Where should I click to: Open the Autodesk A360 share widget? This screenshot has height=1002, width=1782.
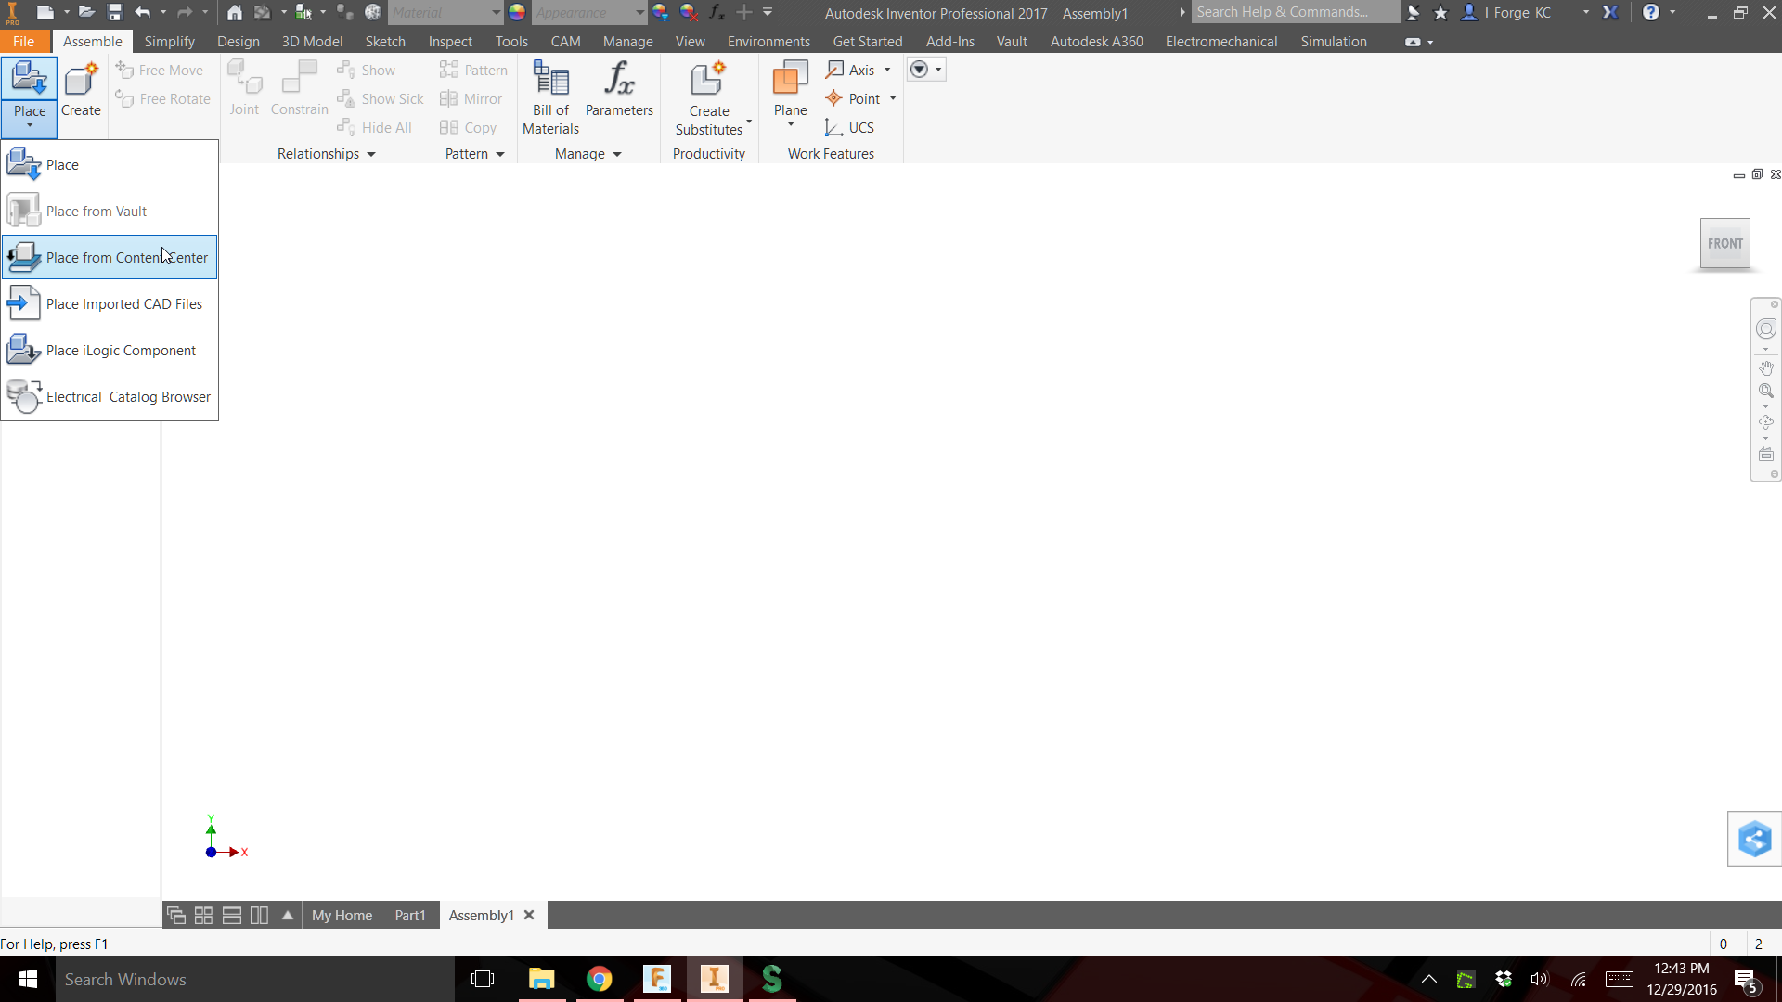pos(1754,839)
